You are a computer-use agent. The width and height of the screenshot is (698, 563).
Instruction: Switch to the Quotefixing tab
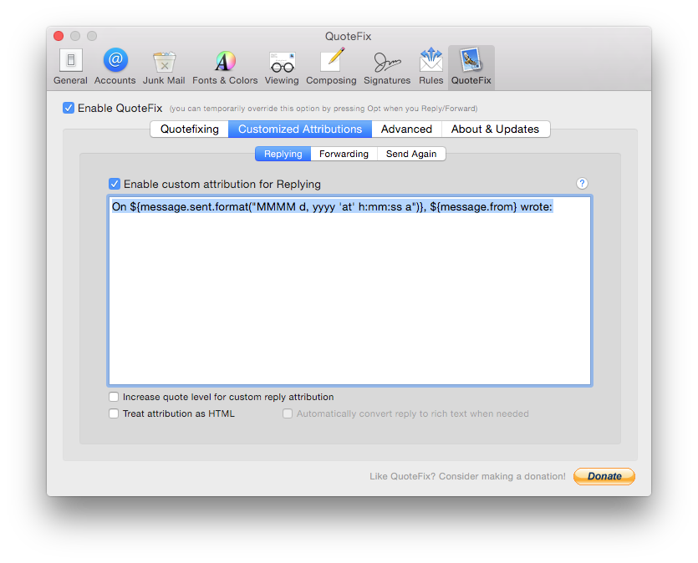tap(190, 129)
